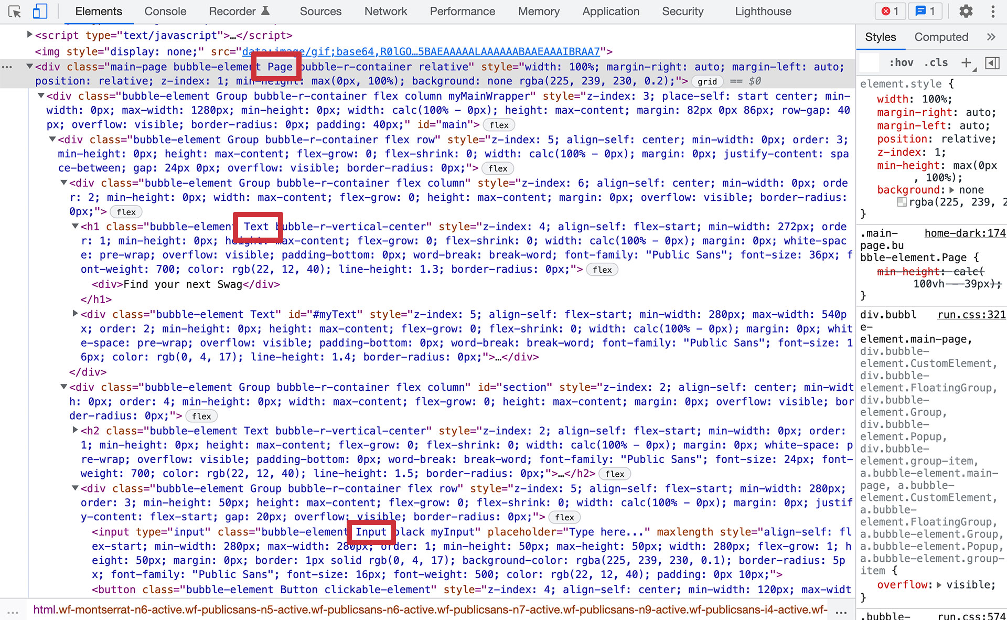Open run.css:574 stylesheet source link
This screenshot has width=1007, height=620.
[971, 616]
